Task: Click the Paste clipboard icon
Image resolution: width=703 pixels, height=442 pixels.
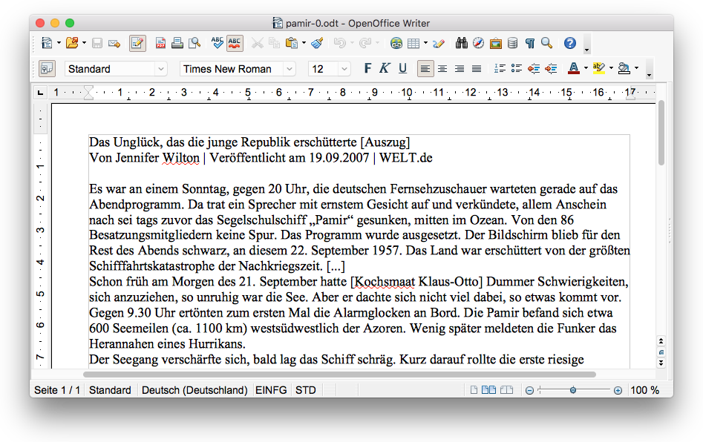Action: (x=292, y=43)
